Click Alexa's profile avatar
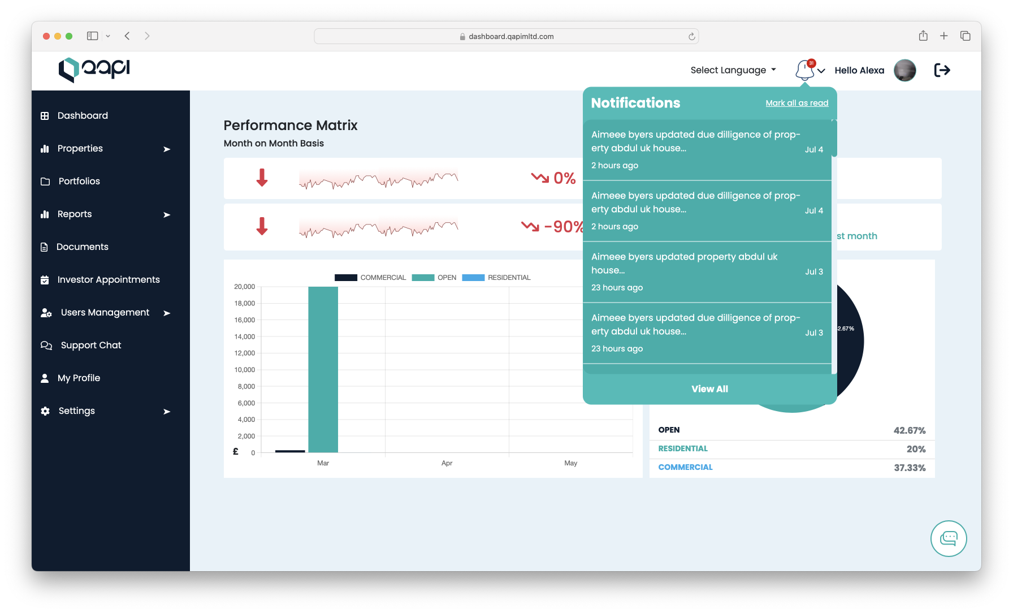The width and height of the screenshot is (1013, 613). click(904, 70)
